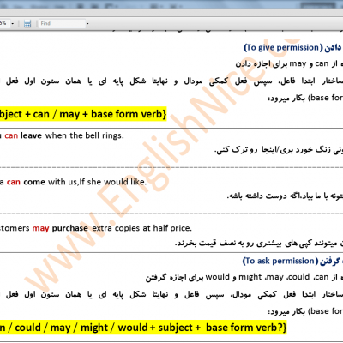343x343 pixels.
Task: Click sentence "come with us,If she would like."
Action: pyautogui.click(x=85, y=182)
